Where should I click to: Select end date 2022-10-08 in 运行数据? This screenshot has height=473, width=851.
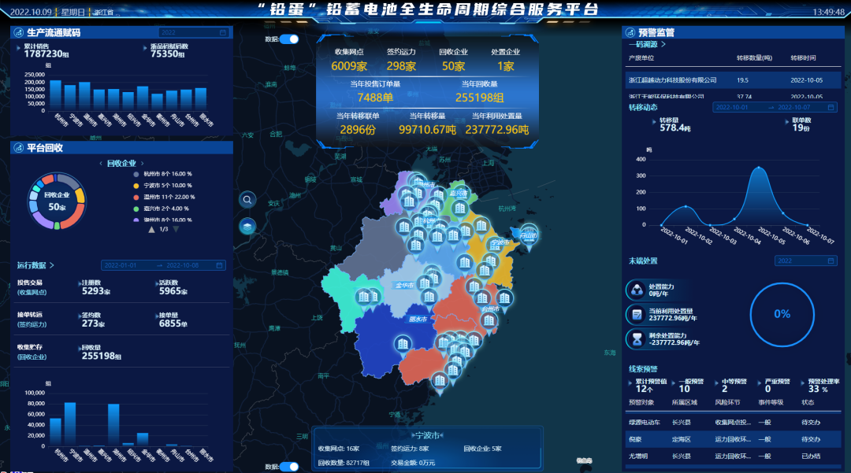(182, 265)
